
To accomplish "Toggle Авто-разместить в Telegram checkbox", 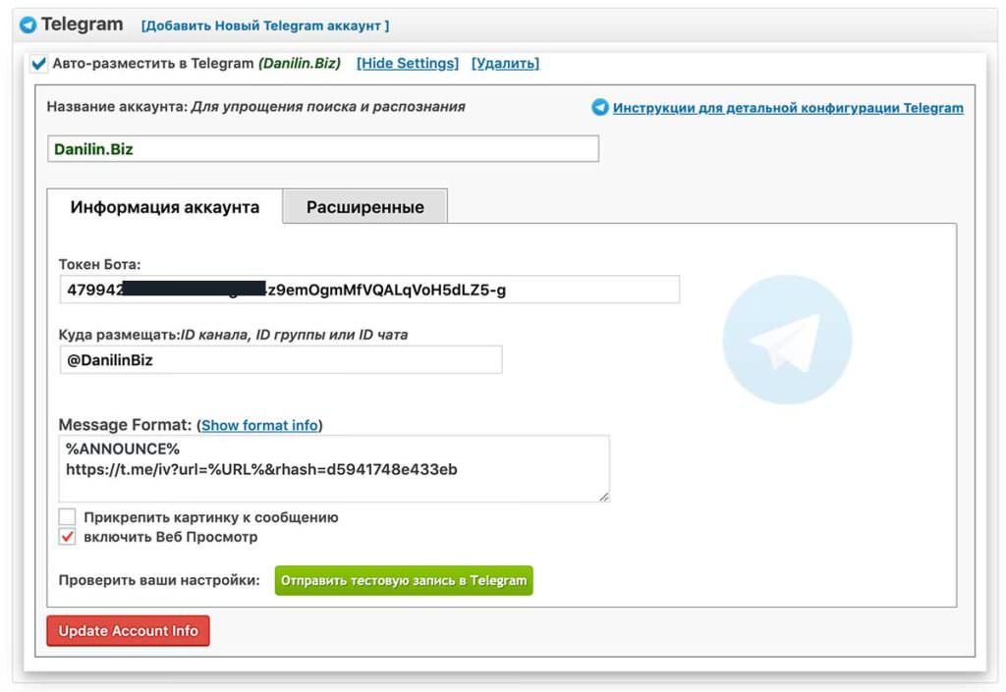I will pyautogui.click(x=38, y=63).
